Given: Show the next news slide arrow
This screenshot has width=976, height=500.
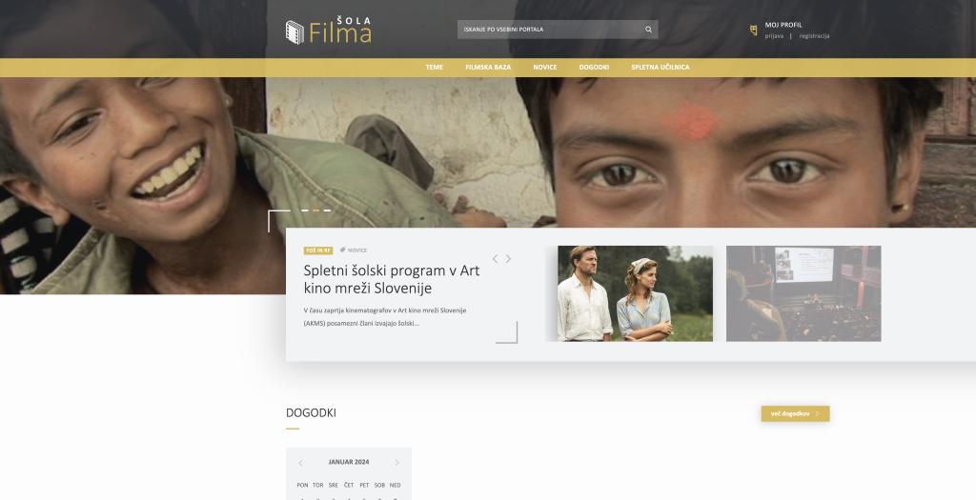Looking at the screenshot, I should (x=508, y=259).
